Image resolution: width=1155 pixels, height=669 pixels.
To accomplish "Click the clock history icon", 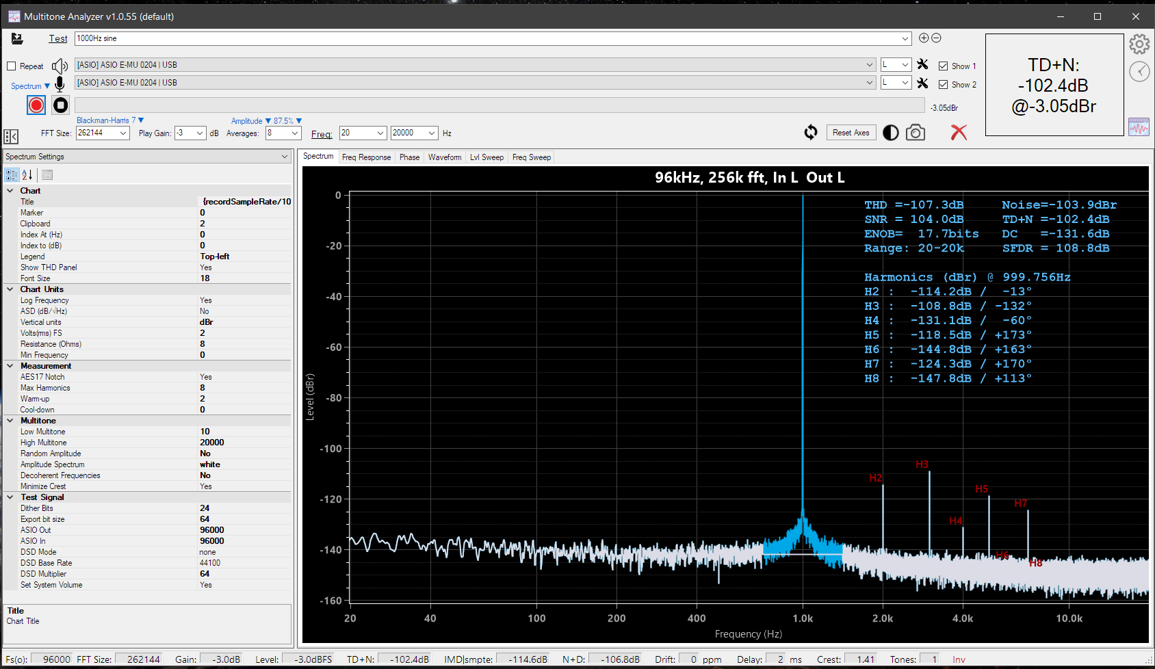I will (x=1139, y=71).
